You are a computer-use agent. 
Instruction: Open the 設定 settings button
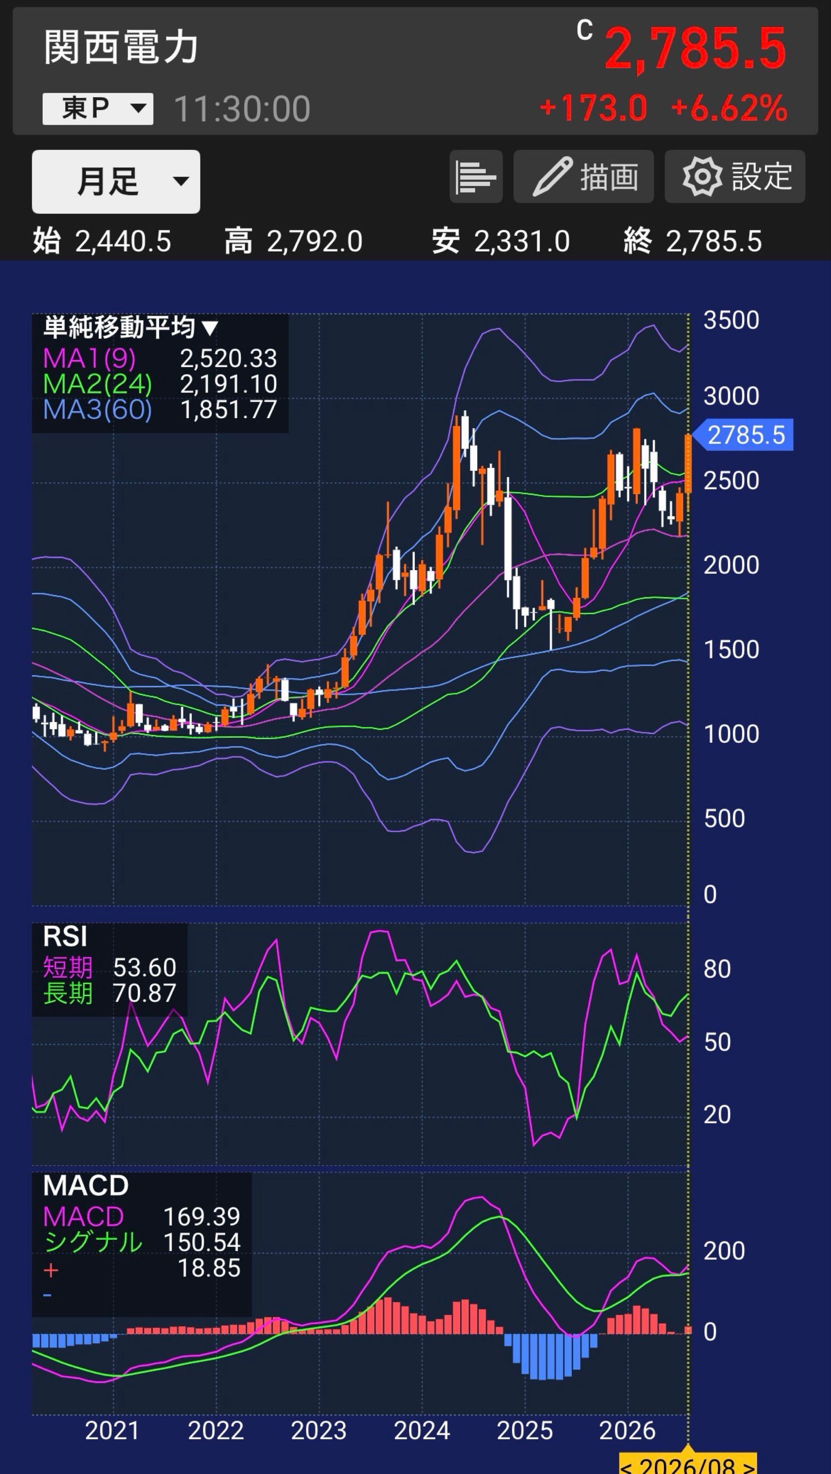735,177
